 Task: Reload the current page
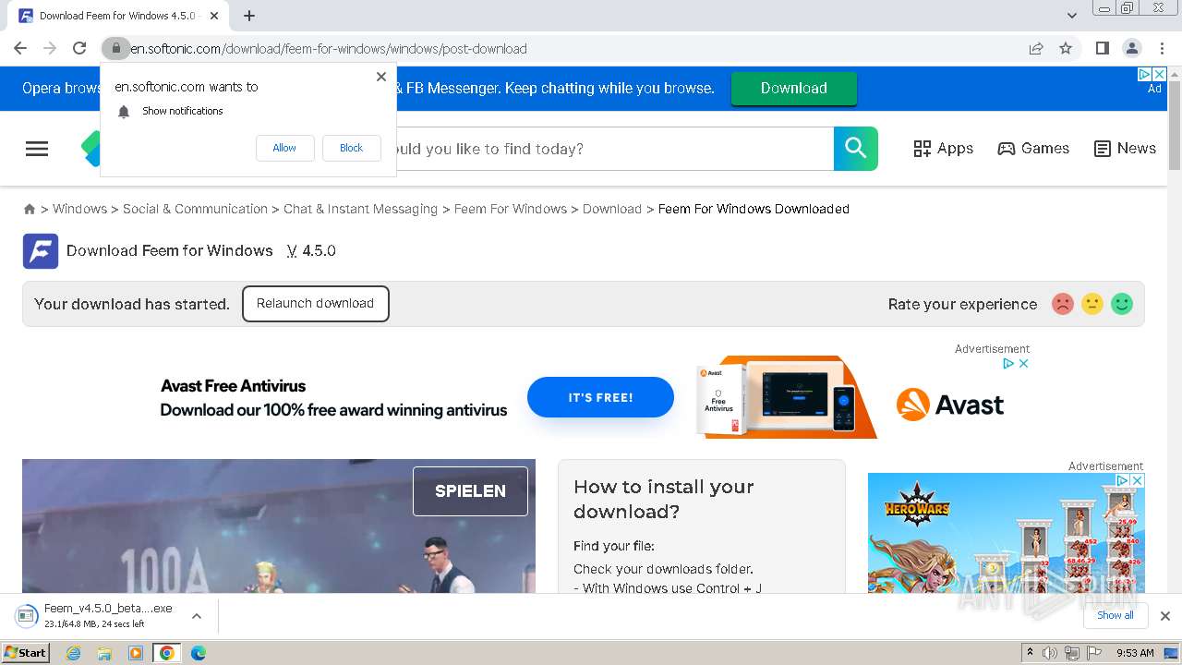coord(79,48)
